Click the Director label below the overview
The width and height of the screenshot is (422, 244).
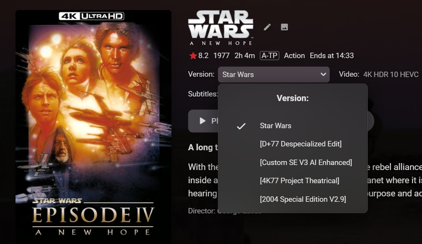coord(202,211)
